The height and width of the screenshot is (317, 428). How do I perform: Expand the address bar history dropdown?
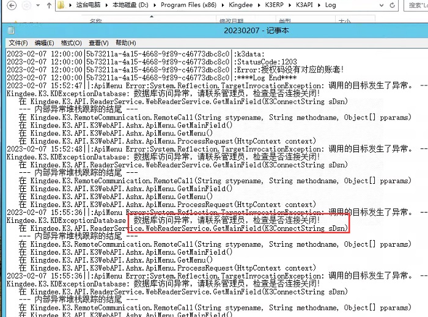click(382, 5)
